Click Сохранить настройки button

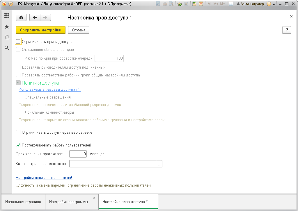40,30
